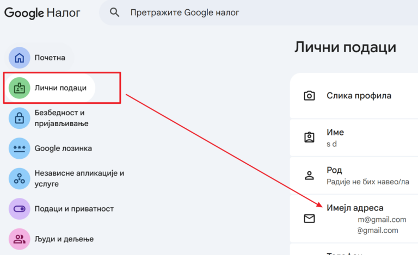Click the Род value Радије не бих навео/ла

coord(367,182)
